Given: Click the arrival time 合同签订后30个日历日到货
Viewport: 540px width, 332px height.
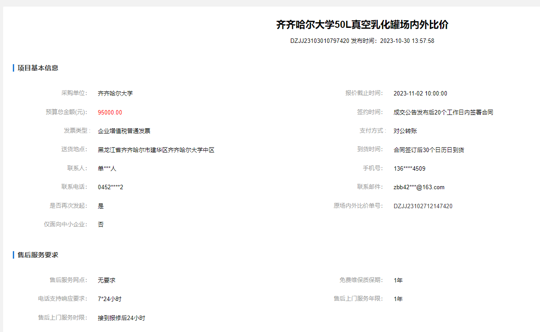Looking at the screenshot, I should pyautogui.click(x=429, y=150).
